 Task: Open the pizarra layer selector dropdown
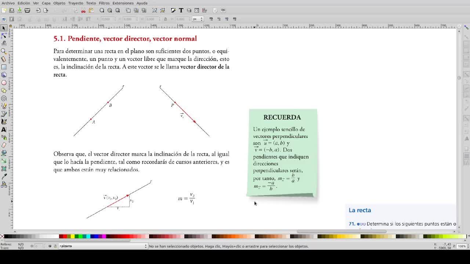(103, 246)
